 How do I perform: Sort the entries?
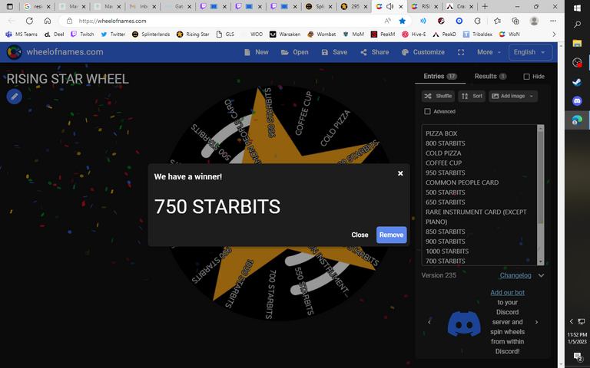(472, 96)
